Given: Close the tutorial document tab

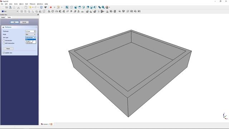Looking at the screenshot, I should 52,124.
